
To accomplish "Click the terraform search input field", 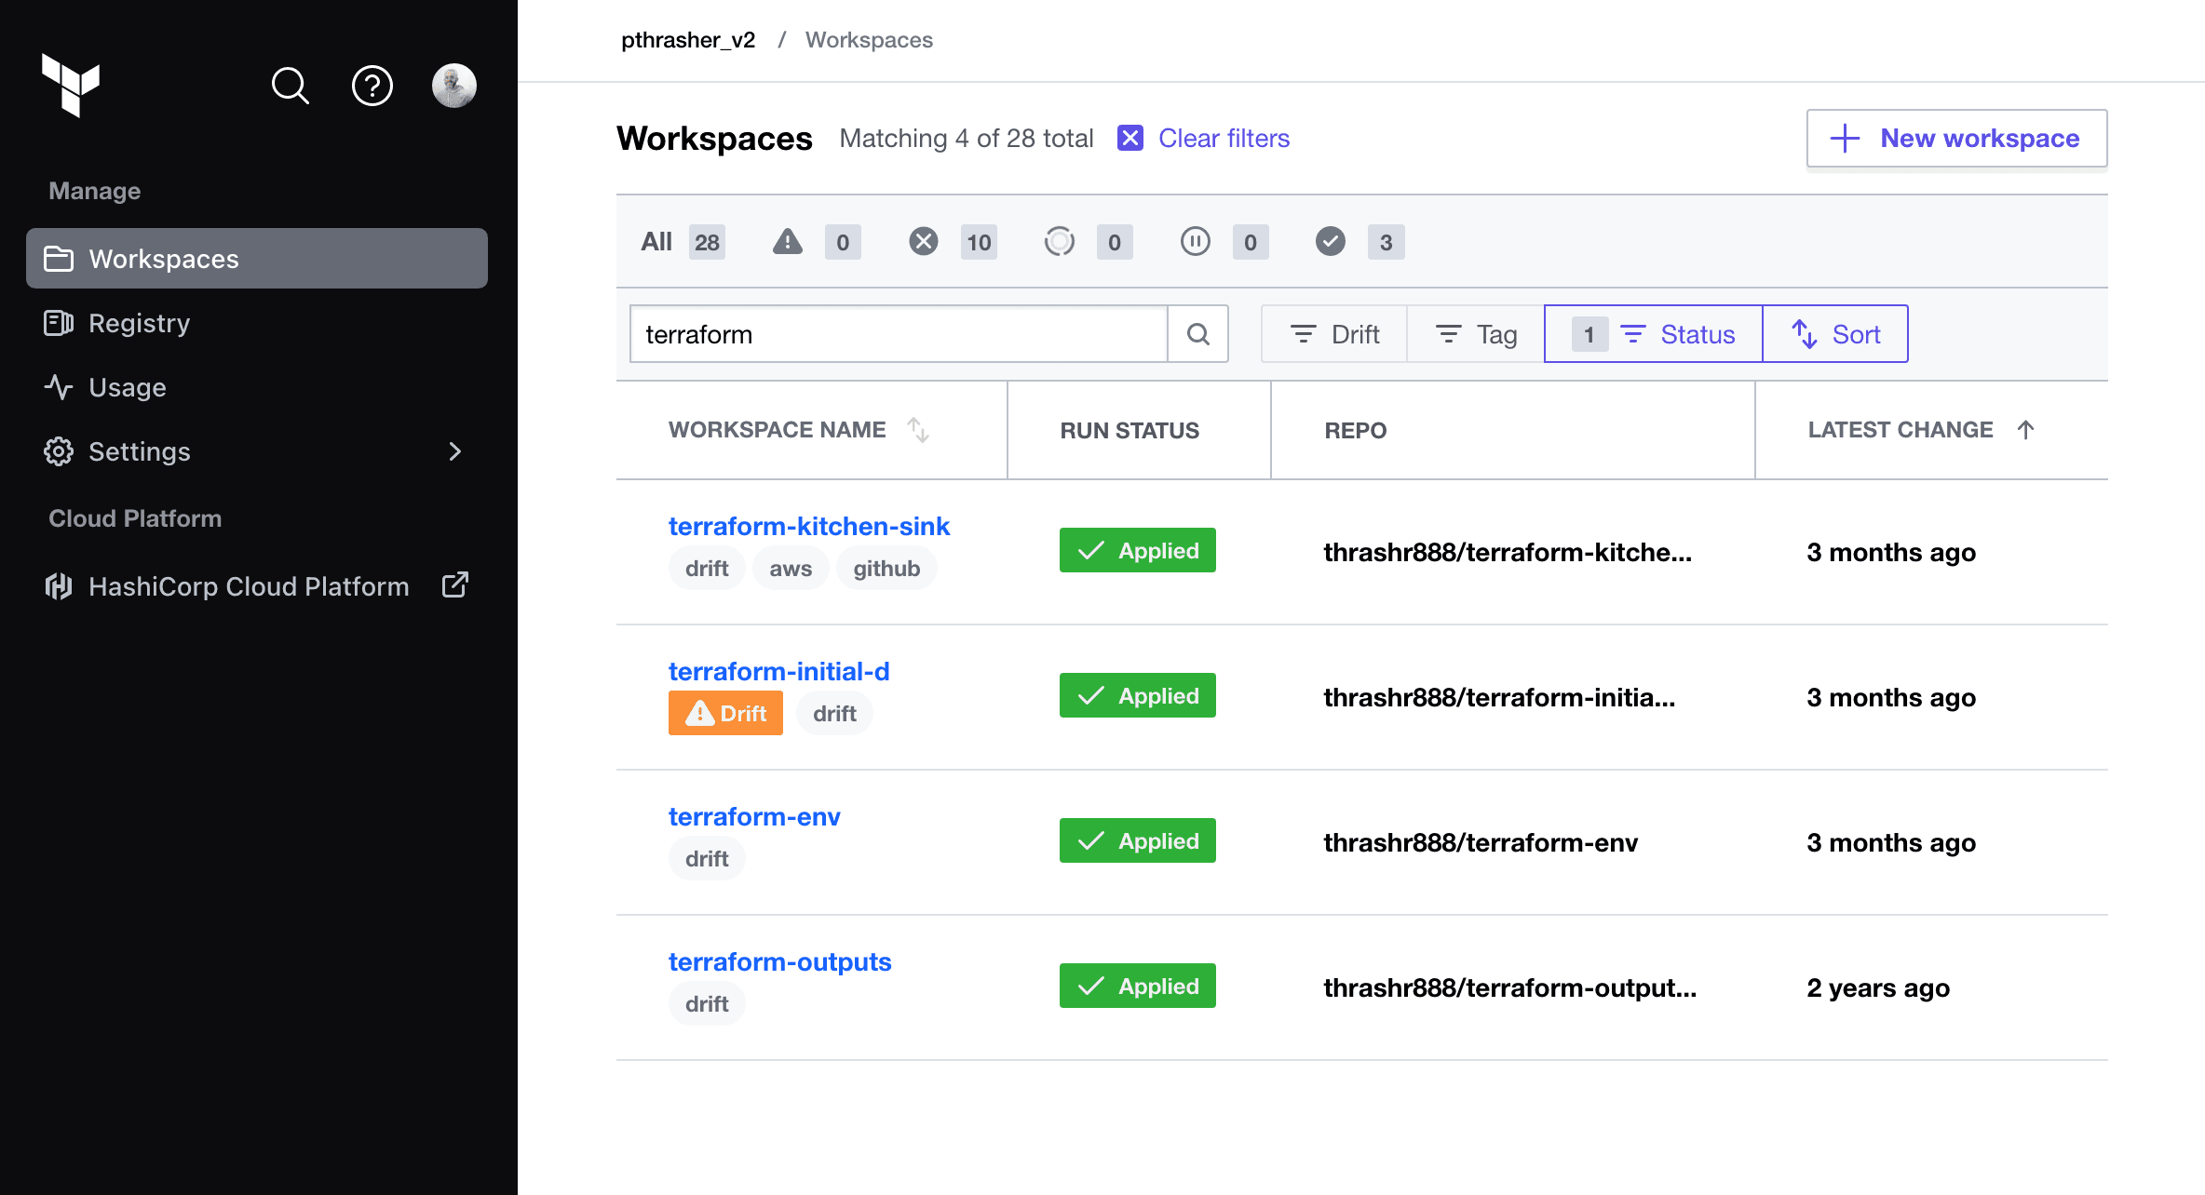I will tap(899, 334).
